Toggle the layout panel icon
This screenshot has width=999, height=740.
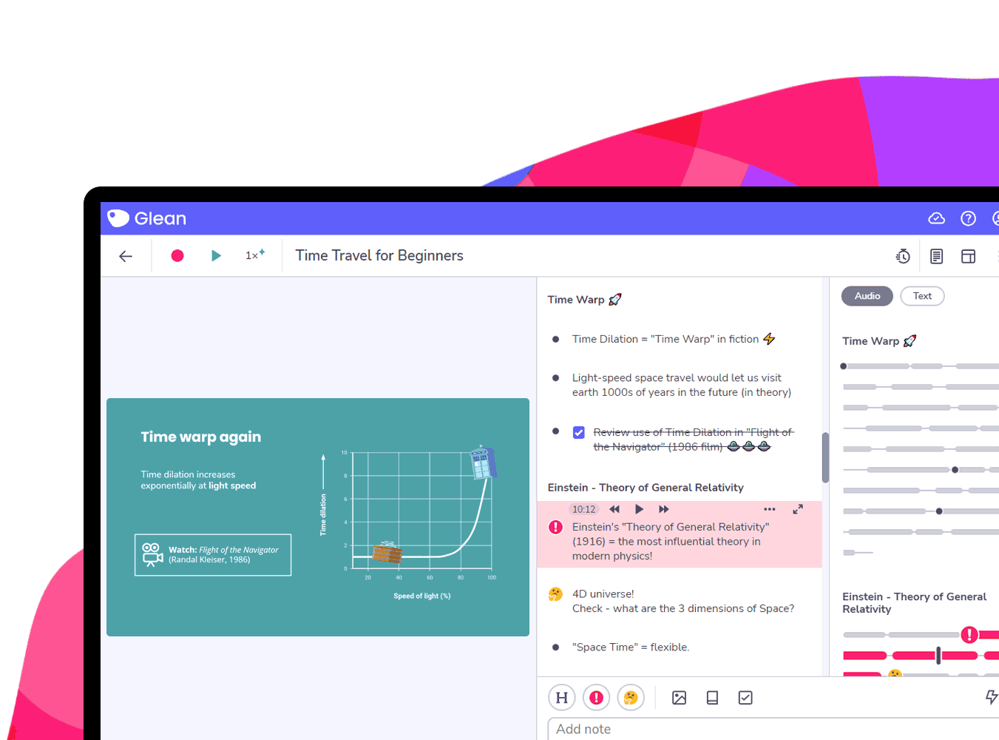pos(968,256)
